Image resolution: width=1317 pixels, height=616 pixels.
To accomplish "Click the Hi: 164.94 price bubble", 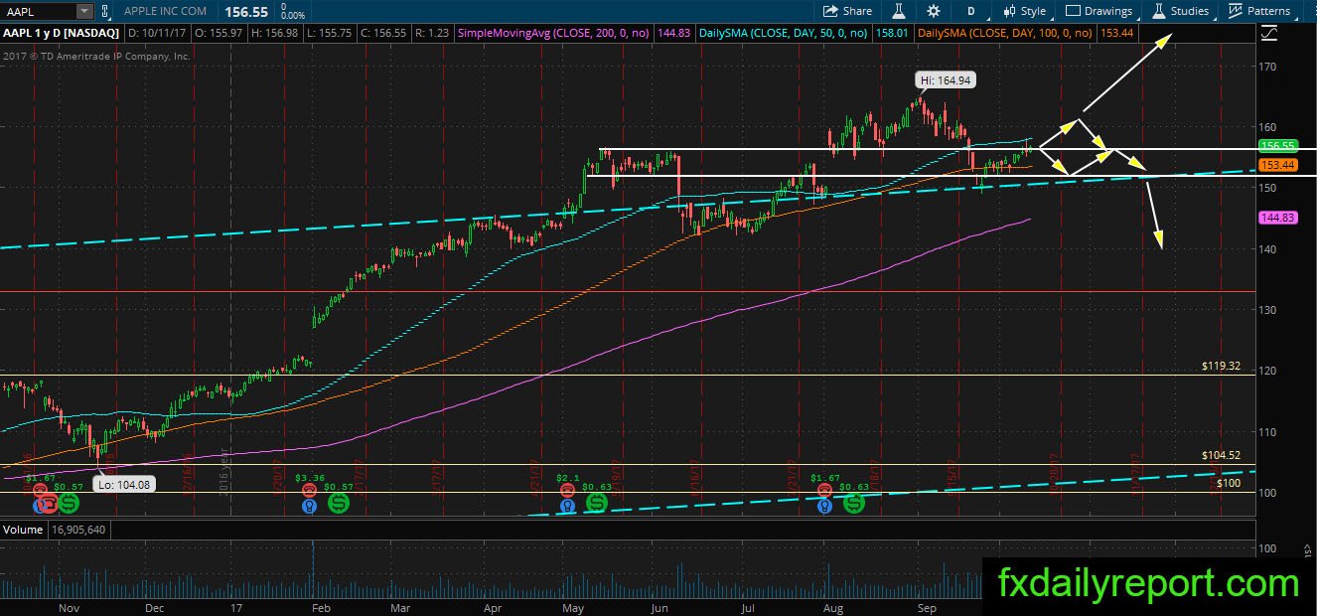I will coord(945,80).
